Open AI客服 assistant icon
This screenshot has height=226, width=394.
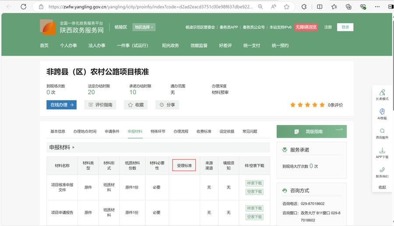pyautogui.click(x=382, y=114)
